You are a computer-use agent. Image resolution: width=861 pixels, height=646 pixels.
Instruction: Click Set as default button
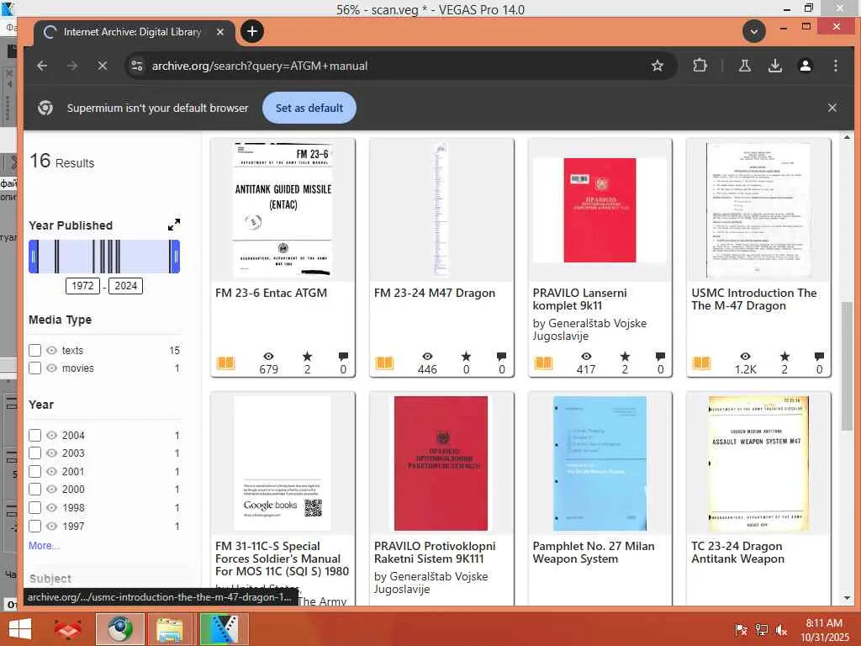309,108
